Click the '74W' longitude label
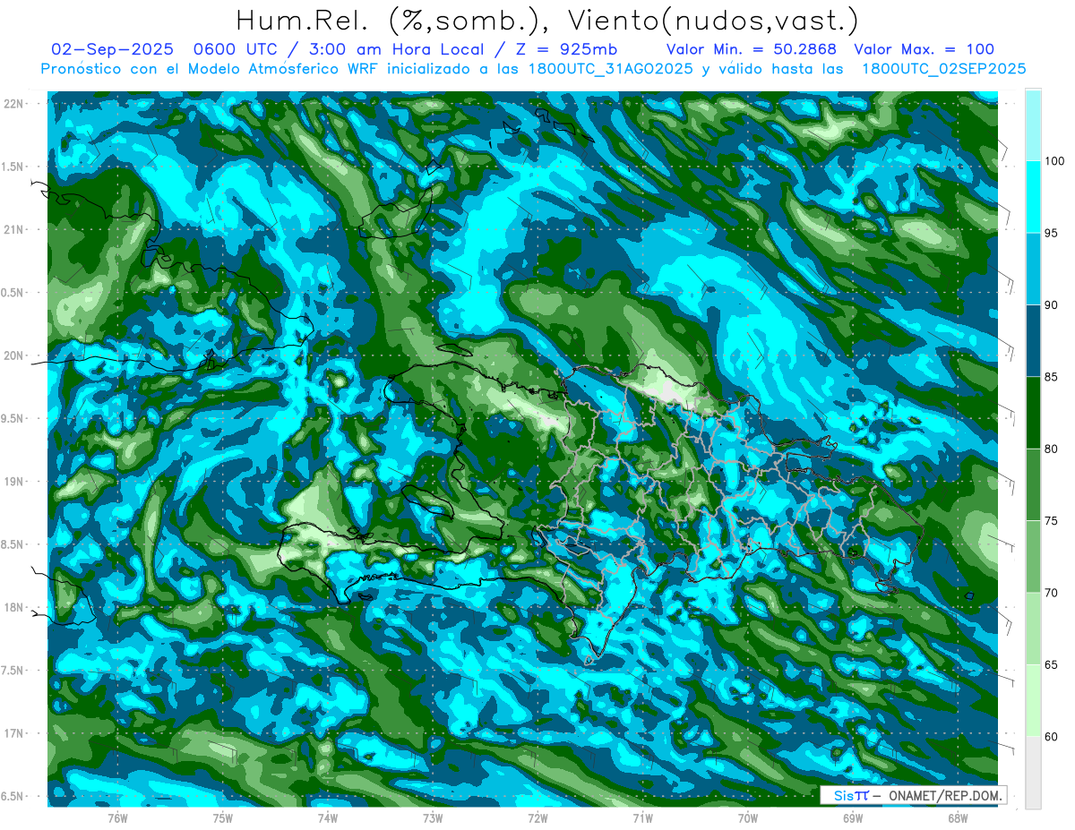This screenshot has height=830, width=1075. coord(328,817)
